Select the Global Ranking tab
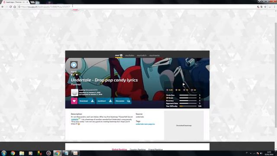277x156 pixels. click(x=119, y=149)
